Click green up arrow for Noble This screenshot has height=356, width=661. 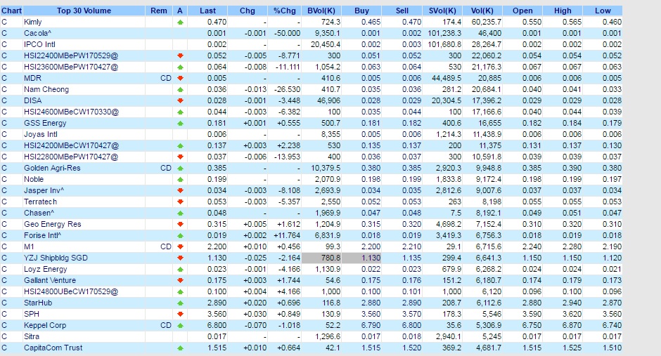[x=180, y=180]
